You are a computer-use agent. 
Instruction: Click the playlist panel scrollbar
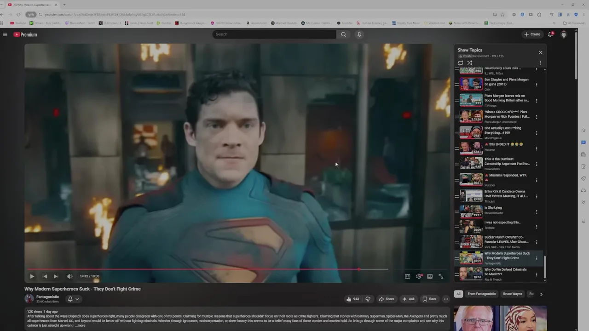click(545, 267)
